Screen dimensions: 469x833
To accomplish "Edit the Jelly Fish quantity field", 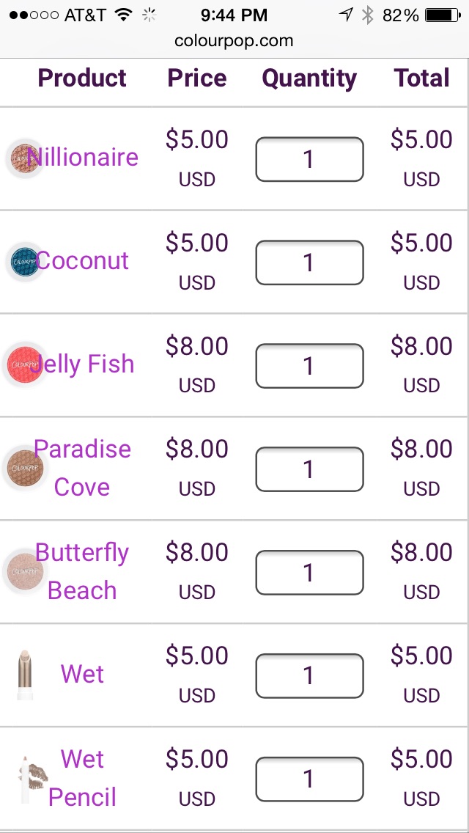I will pyautogui.click(x=310, y=366).
